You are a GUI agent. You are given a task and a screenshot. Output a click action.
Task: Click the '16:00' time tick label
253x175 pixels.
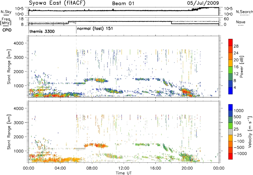(x=155, y=168)
